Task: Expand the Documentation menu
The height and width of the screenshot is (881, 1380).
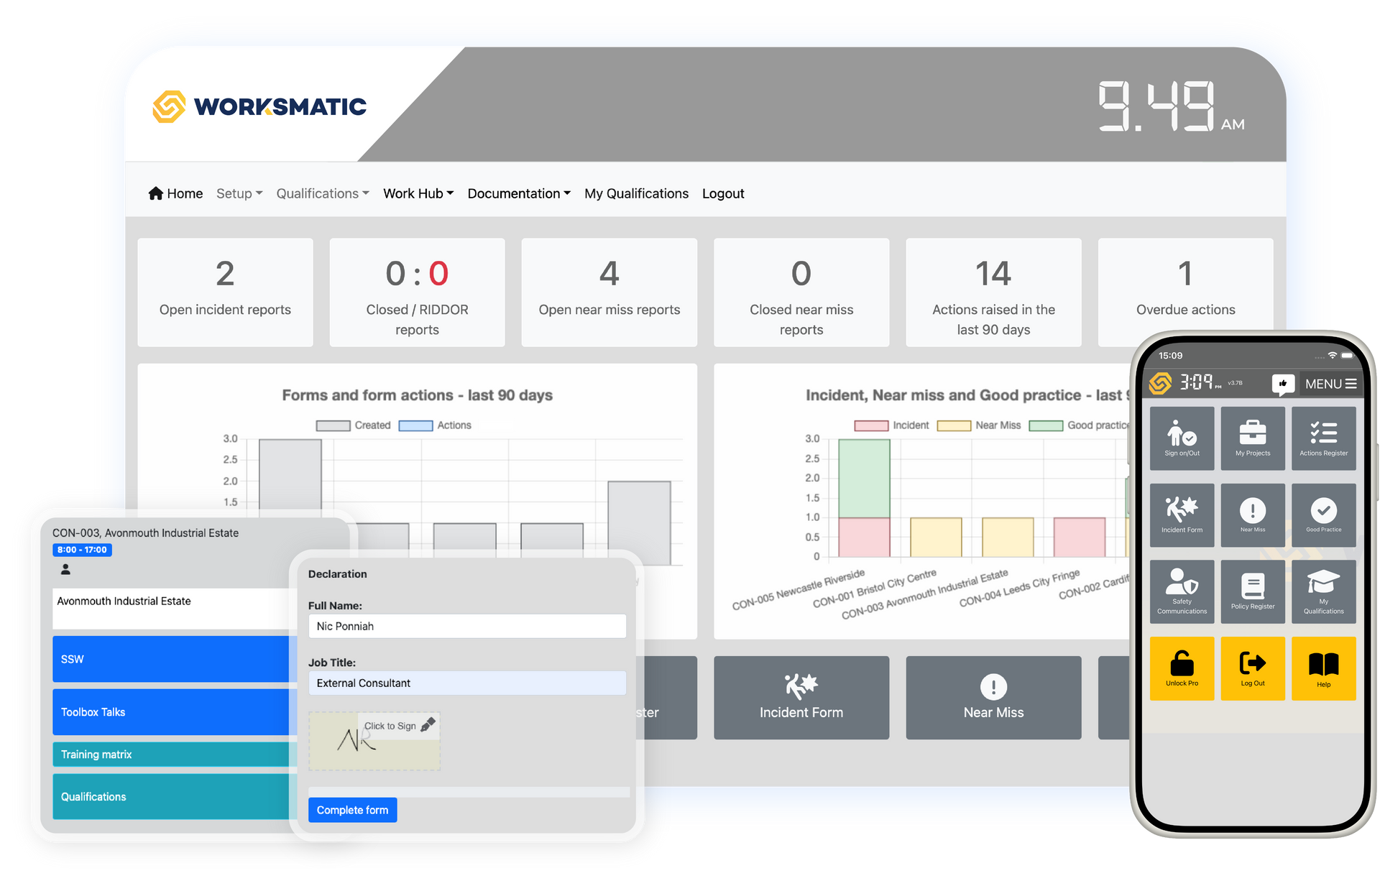Action: coord(518,193)
